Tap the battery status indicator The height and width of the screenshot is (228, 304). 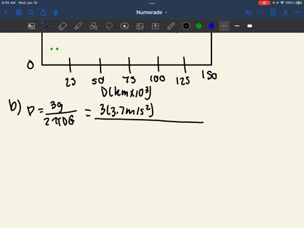click(298, 3)
